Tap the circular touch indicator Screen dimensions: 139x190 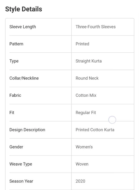[112, 120]
